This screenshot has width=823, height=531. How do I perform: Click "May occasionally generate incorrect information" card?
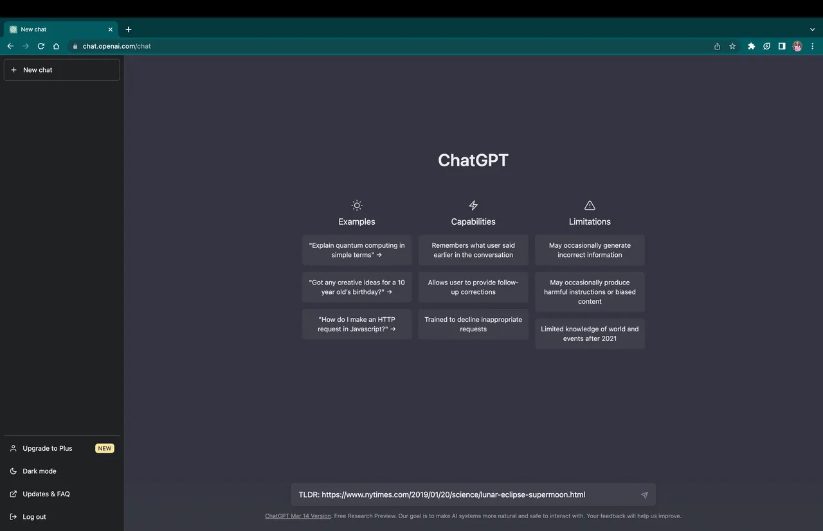tap(590, 250)
